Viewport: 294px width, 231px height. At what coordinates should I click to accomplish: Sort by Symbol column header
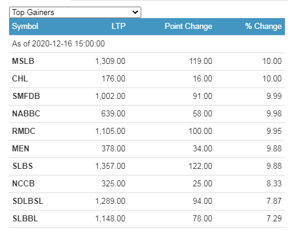(25, 27)
